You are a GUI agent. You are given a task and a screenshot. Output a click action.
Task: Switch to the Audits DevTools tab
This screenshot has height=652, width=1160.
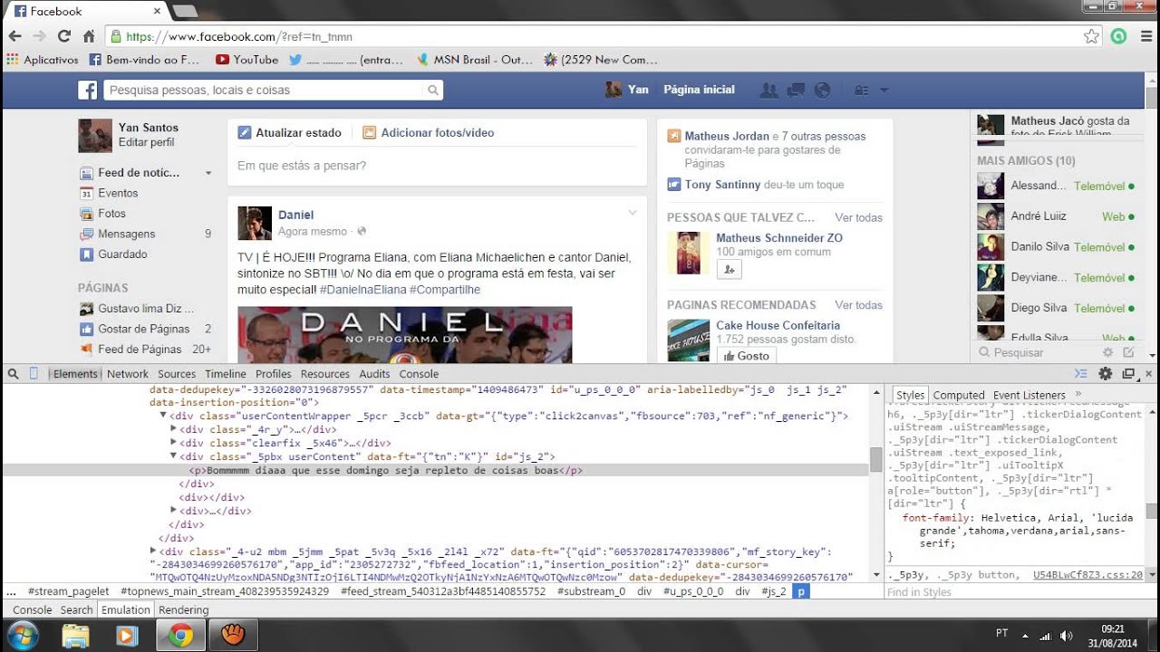(374, 373)
